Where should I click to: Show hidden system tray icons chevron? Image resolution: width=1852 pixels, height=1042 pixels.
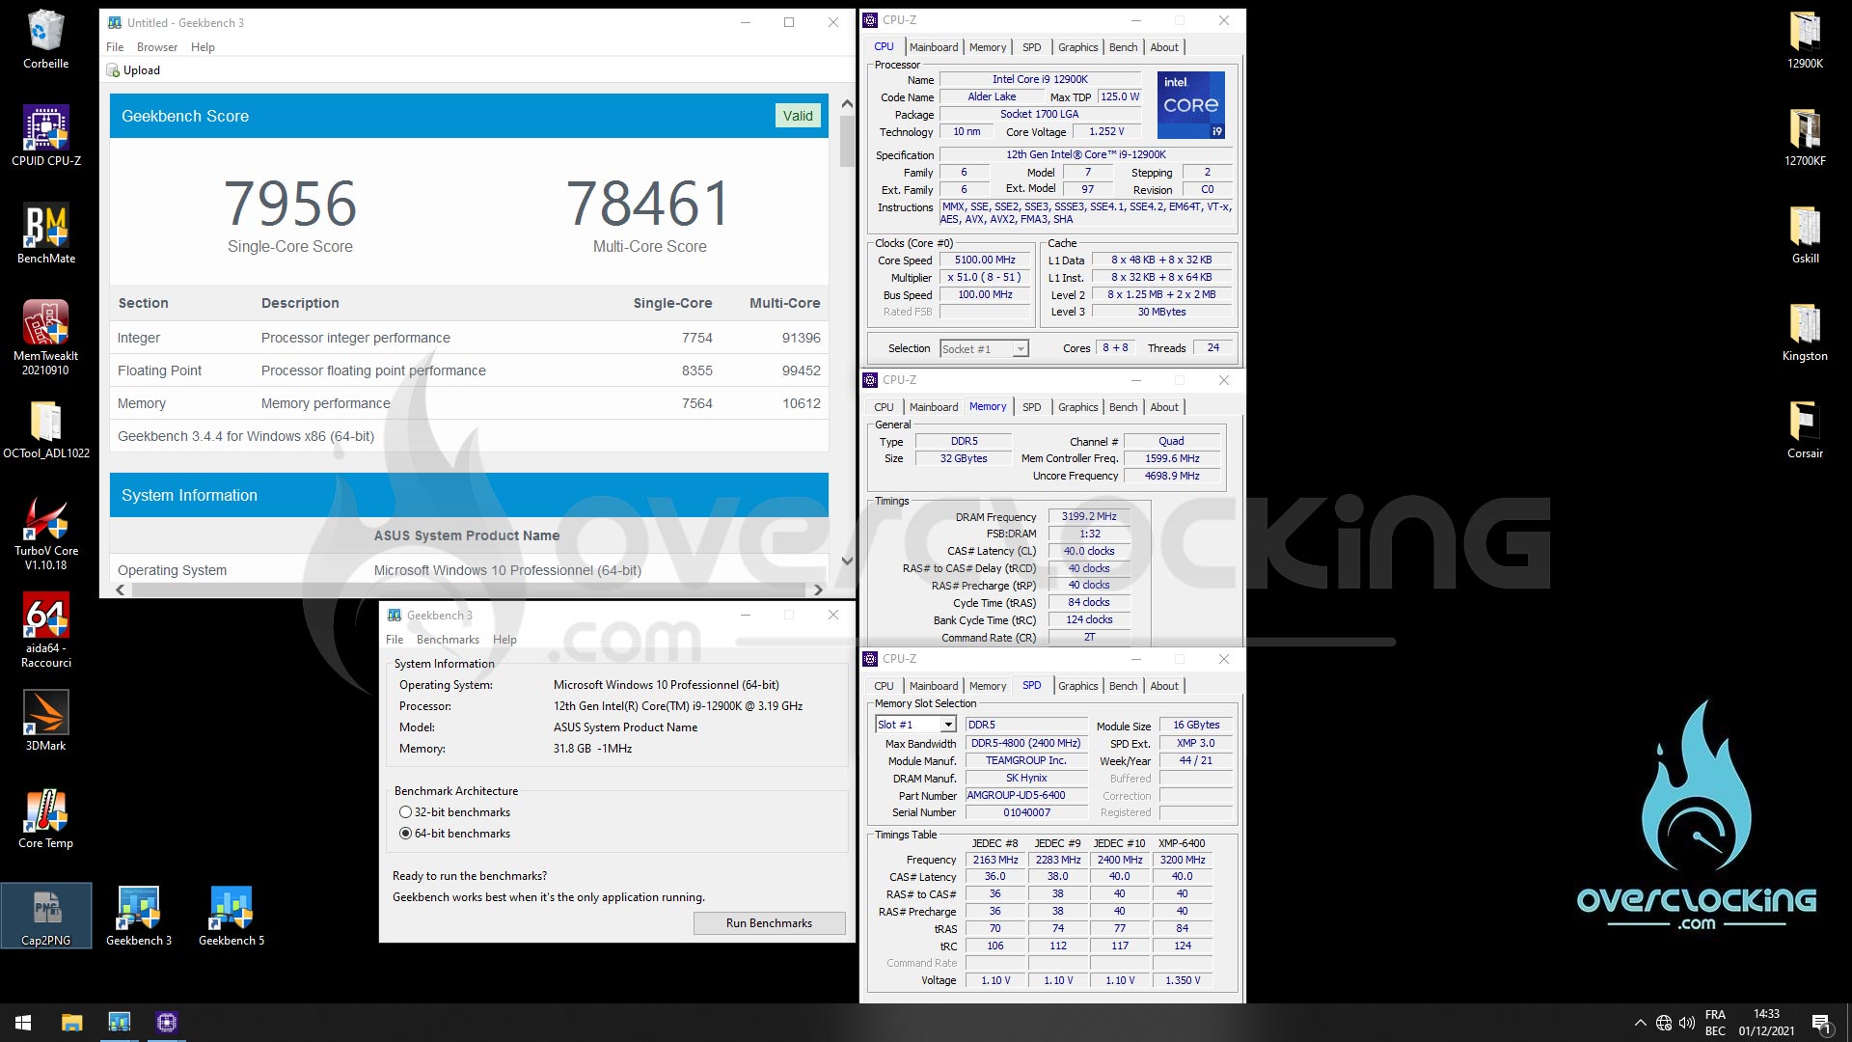click(1640, 1023)
